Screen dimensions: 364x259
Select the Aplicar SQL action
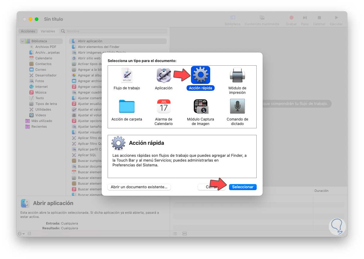[87, 155]
